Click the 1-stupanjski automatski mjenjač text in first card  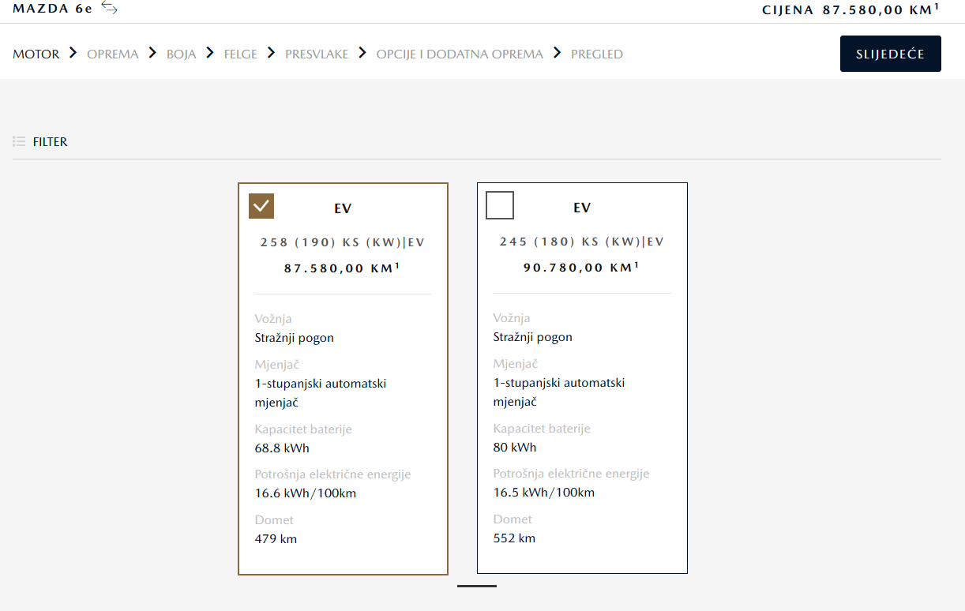[x=321, y=393]
